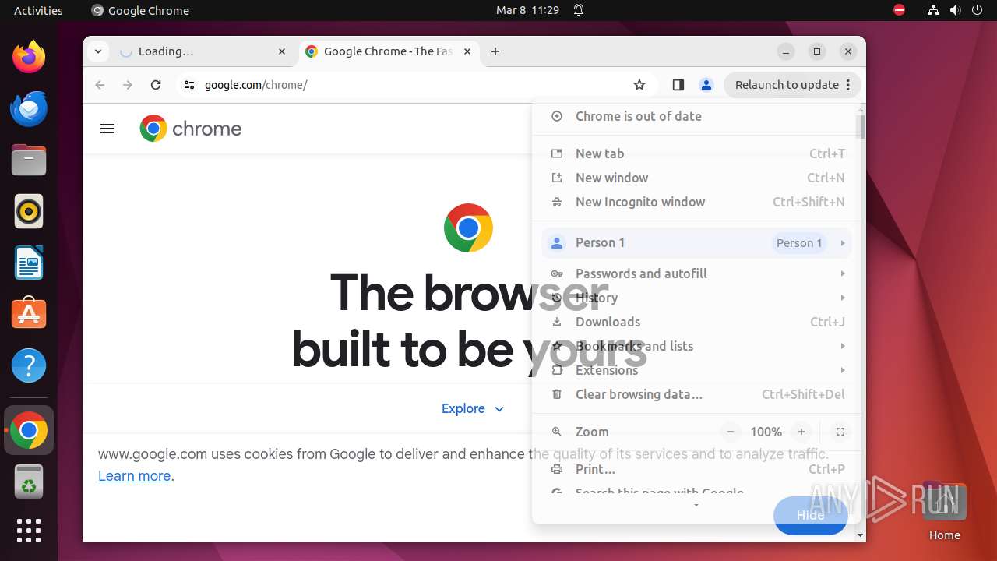Click Chrome is out of date
The image size is (997, 561).
point(696,116)
